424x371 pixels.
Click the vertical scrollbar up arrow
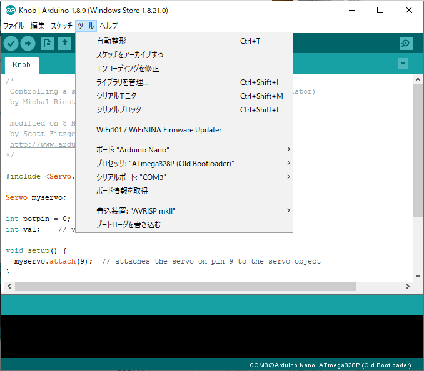click(x=418, y=79)
